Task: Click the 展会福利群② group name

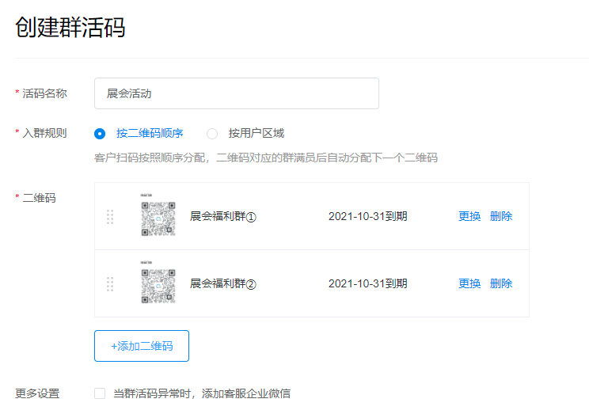Action: [223, 283]
